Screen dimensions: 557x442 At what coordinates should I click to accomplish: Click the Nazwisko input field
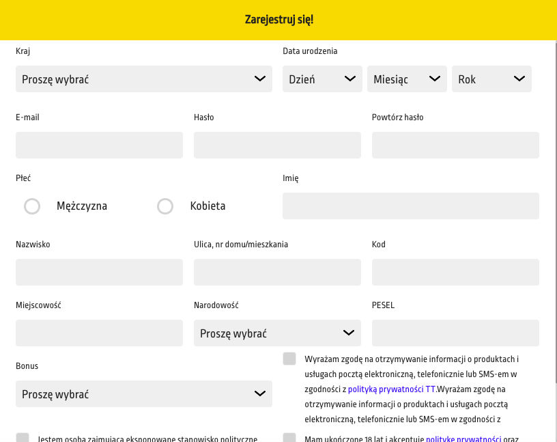99,272
